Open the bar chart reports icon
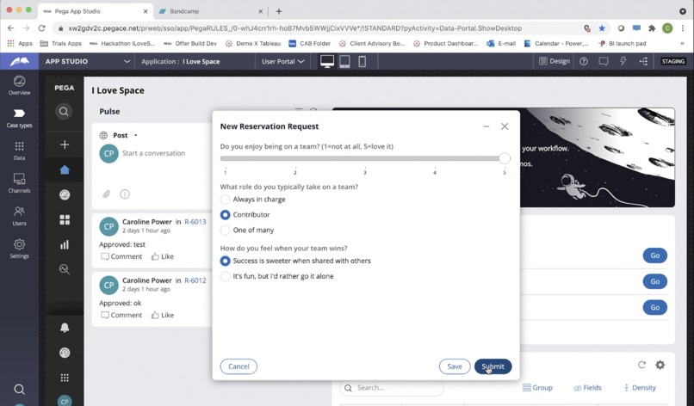Viewport: 694px width, 406px height. (65, 244)
